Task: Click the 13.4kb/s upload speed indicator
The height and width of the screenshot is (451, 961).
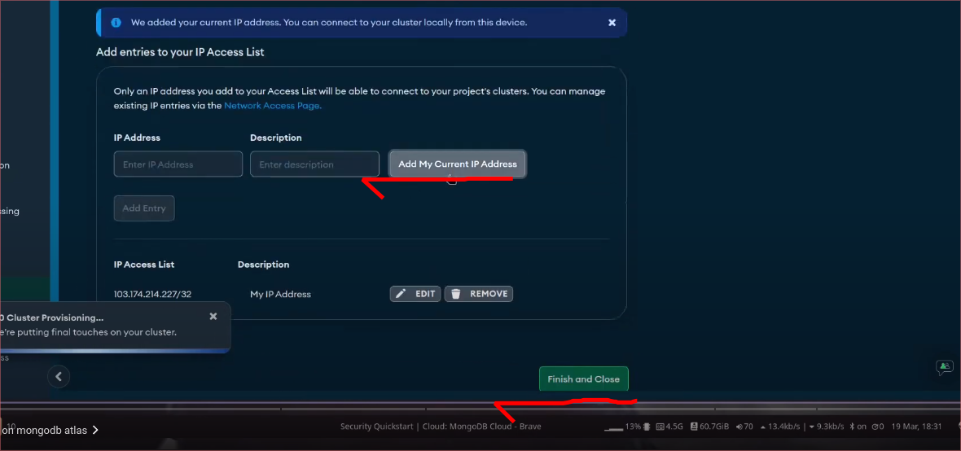Action: [781, 427]
